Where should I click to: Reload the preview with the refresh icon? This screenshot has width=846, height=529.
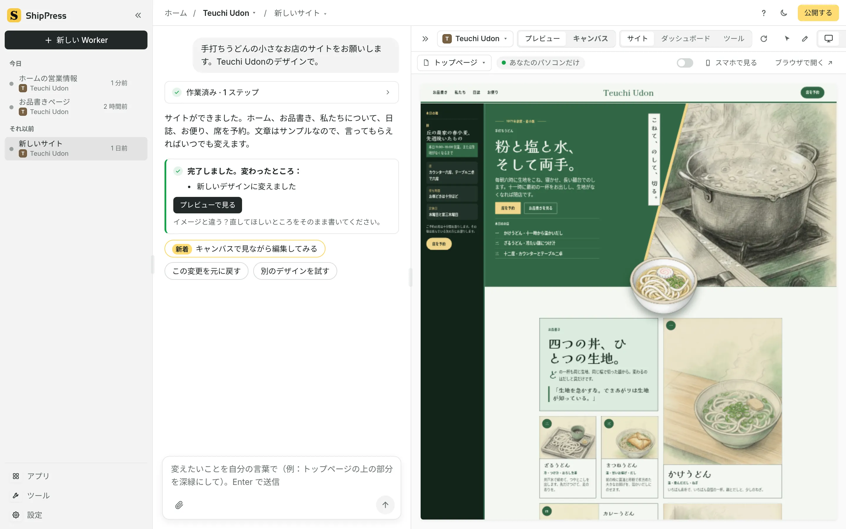pyautogui.click(x=764, y=38)
